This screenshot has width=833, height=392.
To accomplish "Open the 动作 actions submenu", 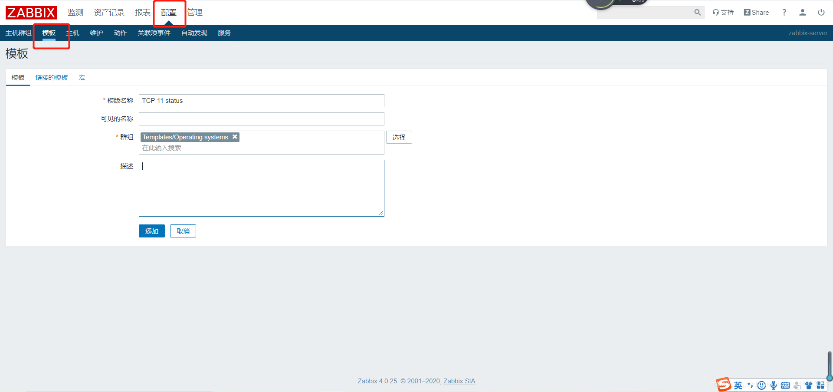I will click(120, 33).
